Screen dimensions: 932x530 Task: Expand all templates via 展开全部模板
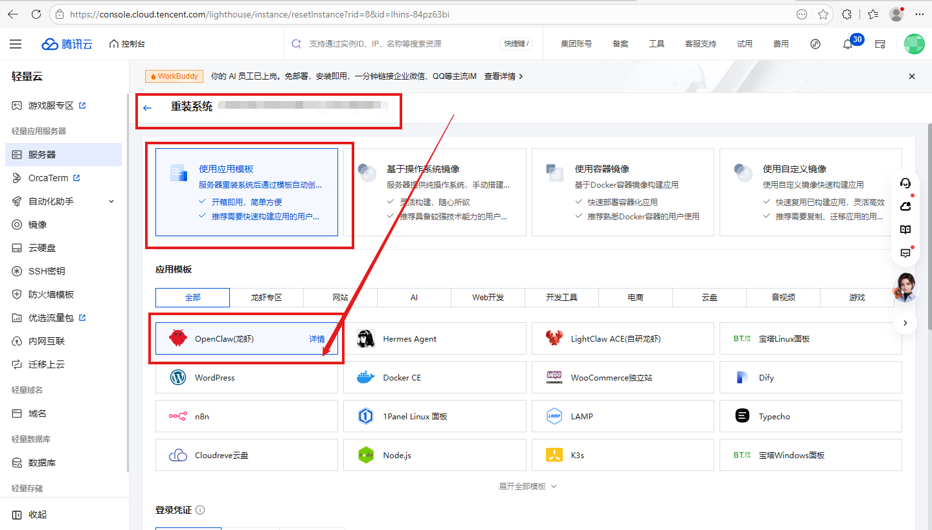coord(528,487)
